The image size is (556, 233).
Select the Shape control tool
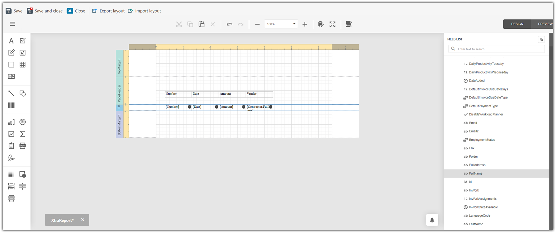point(23,93)
